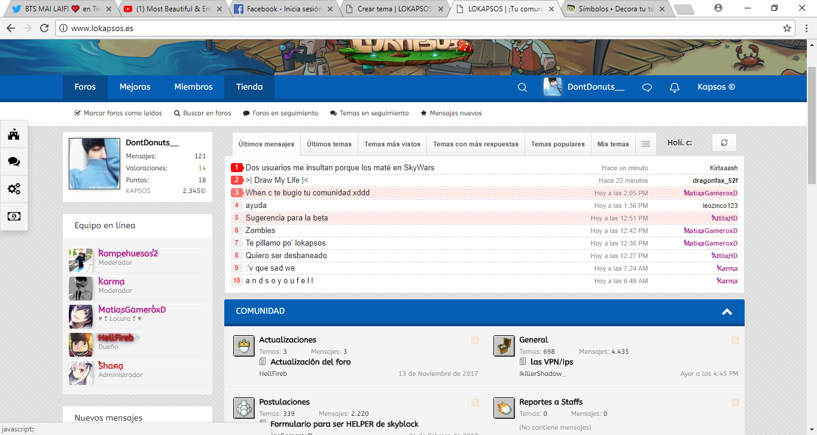Viewport: 817px width, 435px height.
Task: Click the refresh icon beside Holí. c:
Action: click(724, 143)
